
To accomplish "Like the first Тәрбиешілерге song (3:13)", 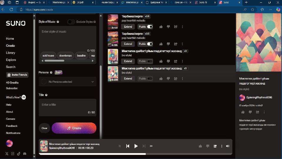I will pos(161,27).
